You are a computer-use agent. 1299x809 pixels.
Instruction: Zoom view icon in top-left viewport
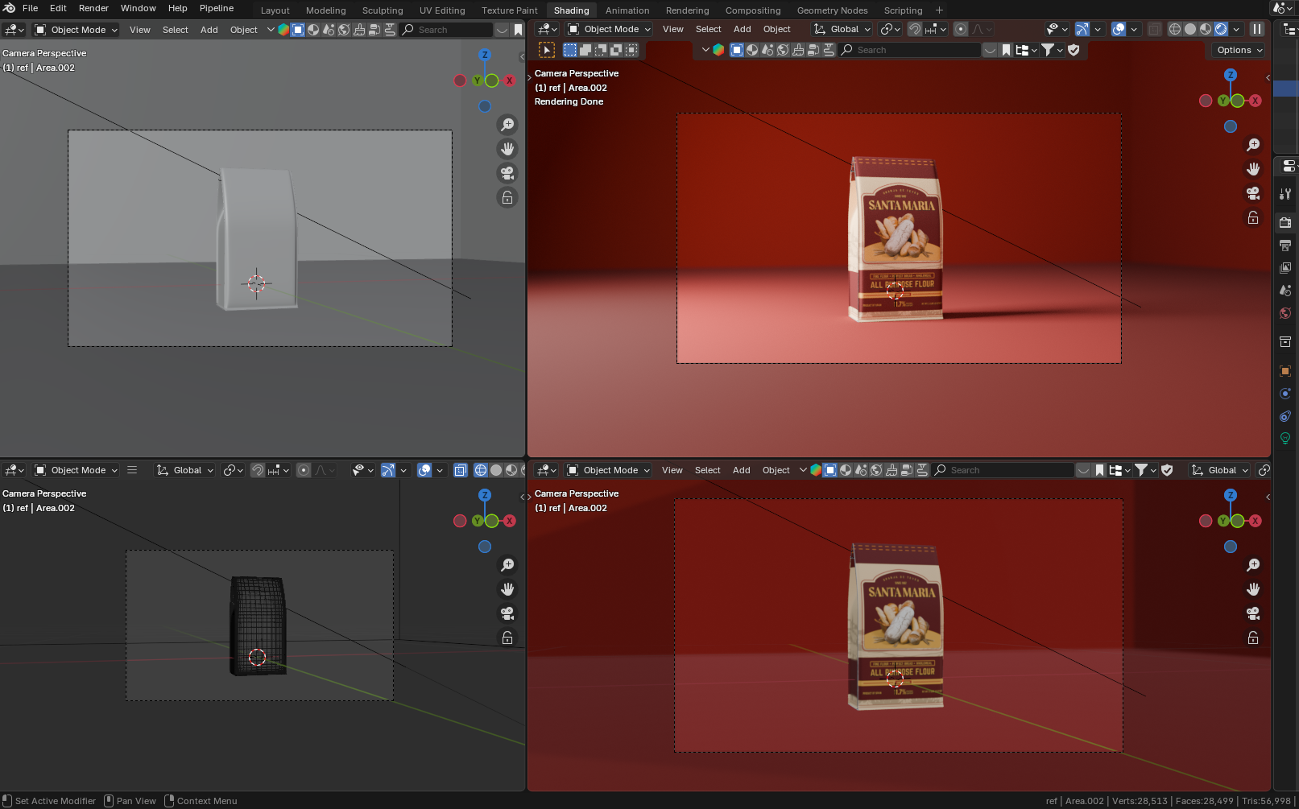coord(507,125)
